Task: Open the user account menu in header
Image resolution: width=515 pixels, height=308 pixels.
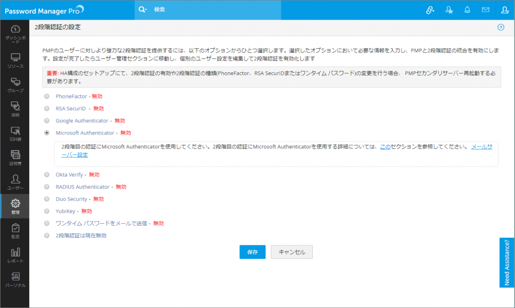Action: pos(505,10)
